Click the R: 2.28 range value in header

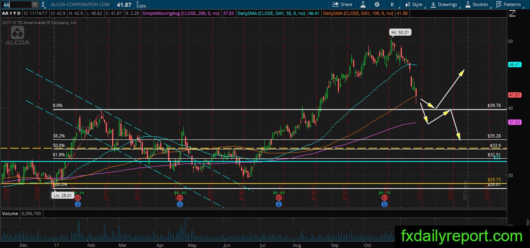114,13
